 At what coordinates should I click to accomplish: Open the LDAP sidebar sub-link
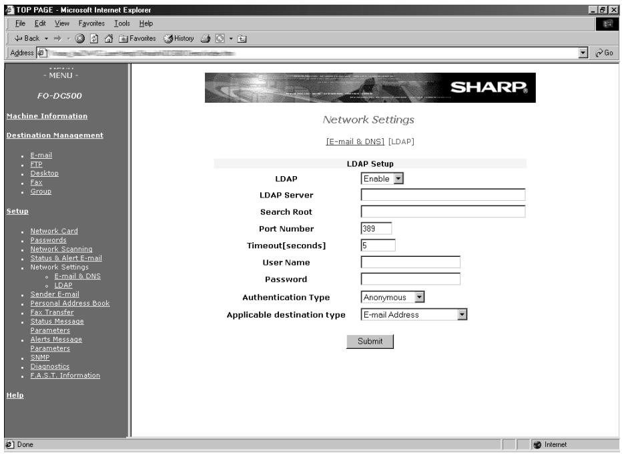coord(63,286)
